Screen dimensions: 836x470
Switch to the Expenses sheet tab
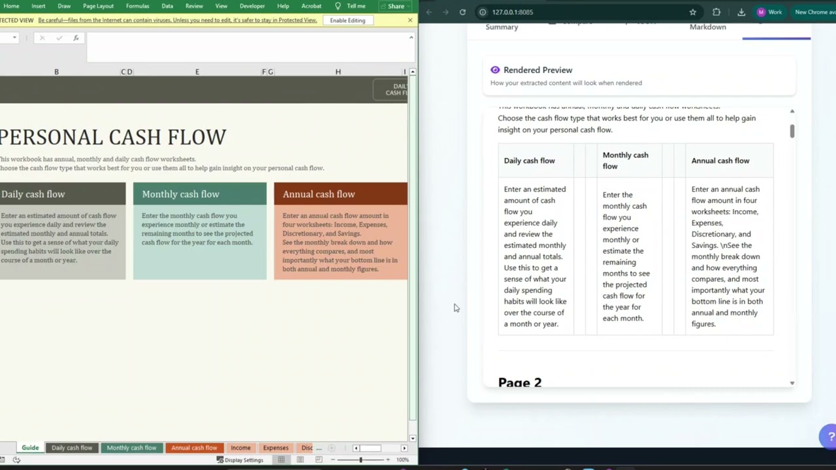276,448
